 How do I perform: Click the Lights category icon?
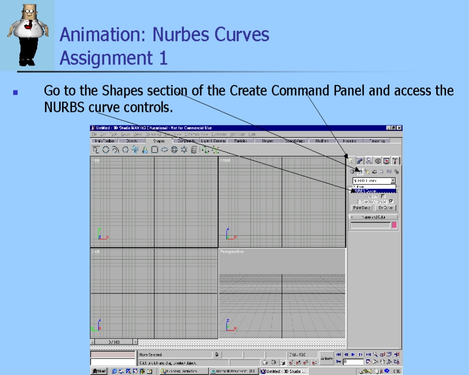[367, 171]
